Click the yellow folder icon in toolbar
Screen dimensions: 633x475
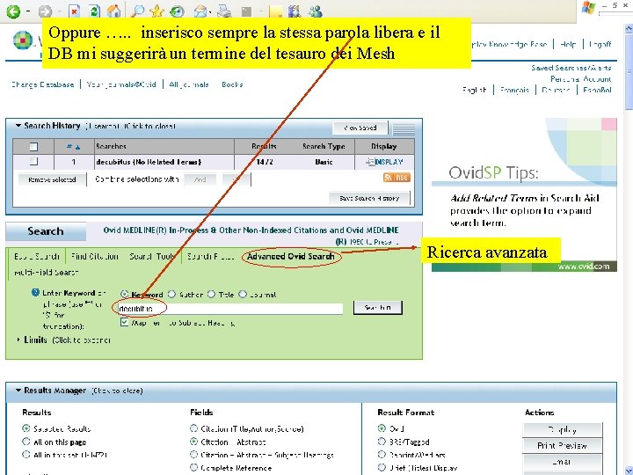coord(276,11)
